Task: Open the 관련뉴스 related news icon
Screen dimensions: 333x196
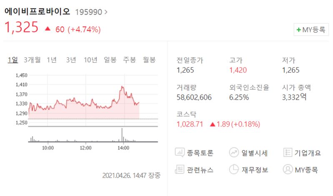Action: pyautogui.click(x=180, y=169)
